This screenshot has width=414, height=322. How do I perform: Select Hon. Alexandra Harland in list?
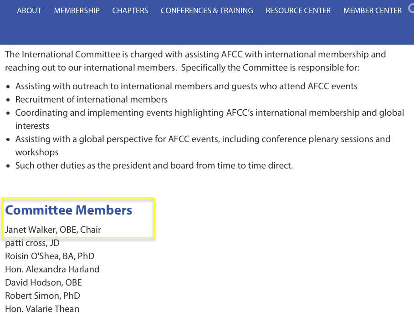point(52,269)
